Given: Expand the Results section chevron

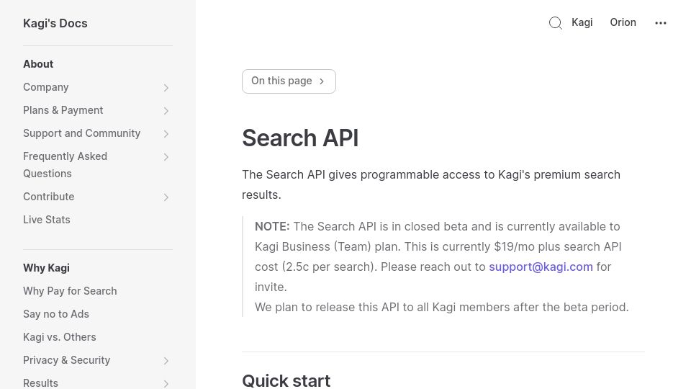Looking at the screenshot, I should [x=166, y=384].
